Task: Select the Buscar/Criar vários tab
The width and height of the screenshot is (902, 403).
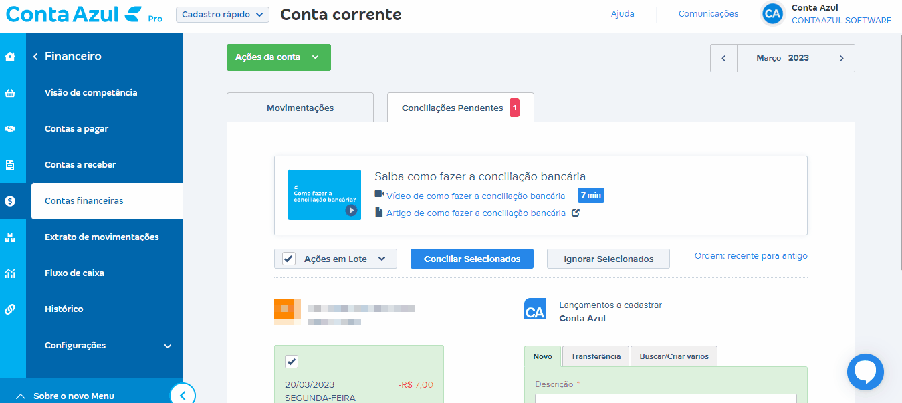Action: click(674, 356)
